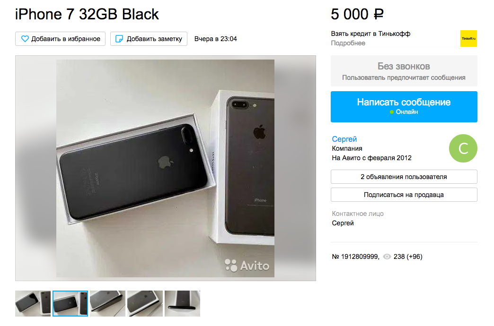Select the highlighted second photo thumbnail
The height and width of the screenshot is (326, 494).
70,303
